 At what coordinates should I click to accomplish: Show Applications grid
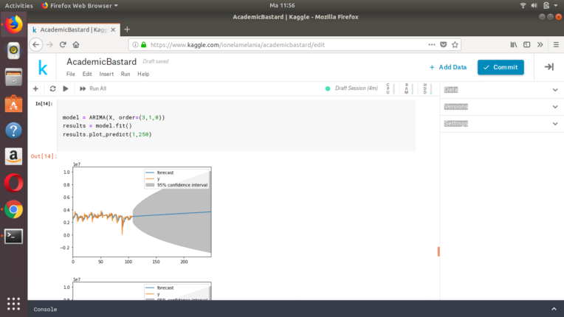[14, 304]
